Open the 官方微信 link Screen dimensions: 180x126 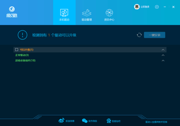(x=93, y=121)
